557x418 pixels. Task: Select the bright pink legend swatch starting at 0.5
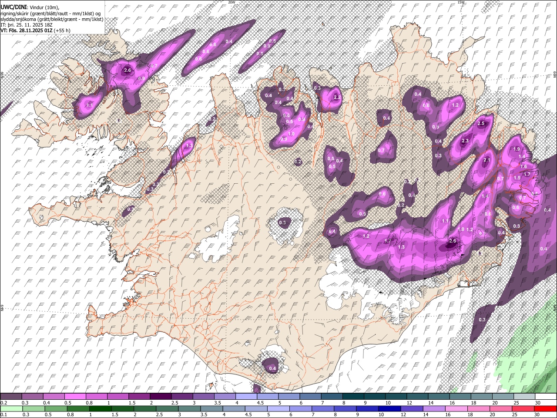75,397
